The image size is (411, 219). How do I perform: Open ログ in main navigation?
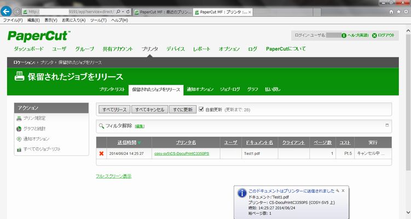(x=252, y=49)
